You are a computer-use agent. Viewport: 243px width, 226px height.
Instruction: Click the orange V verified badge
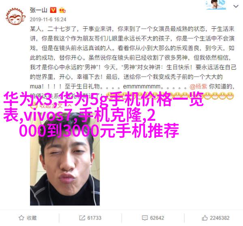[x=53, y=11]
